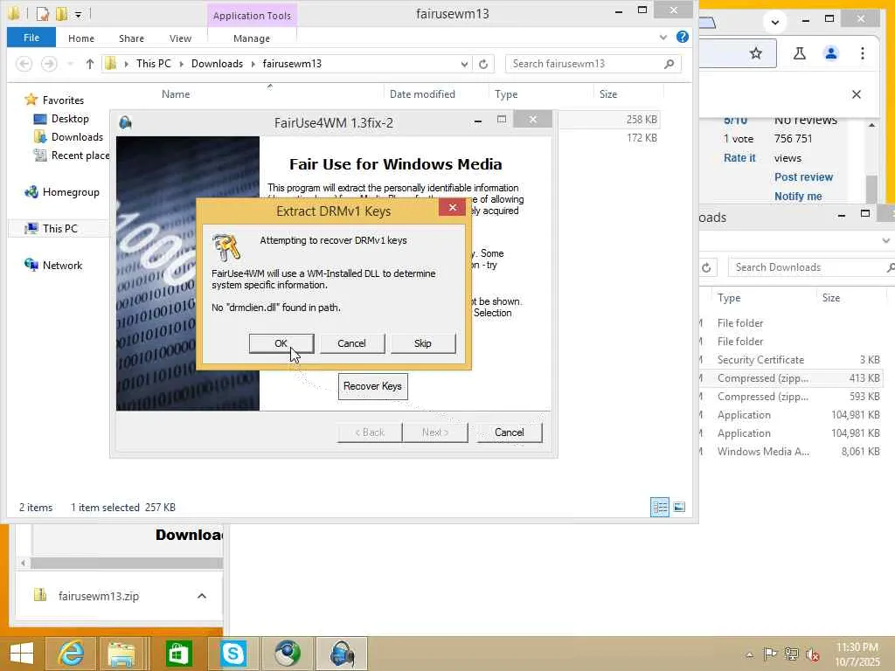Viewport: 895px width, 671px height.
Task: Open Chrome labs flask icon
Action: (799, 53)
